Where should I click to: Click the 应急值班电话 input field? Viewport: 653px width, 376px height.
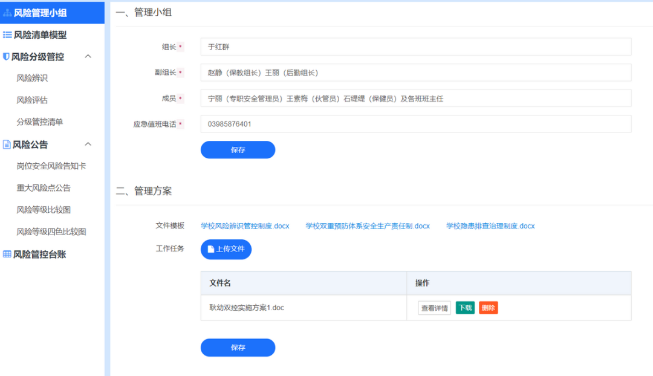point(415,123)
